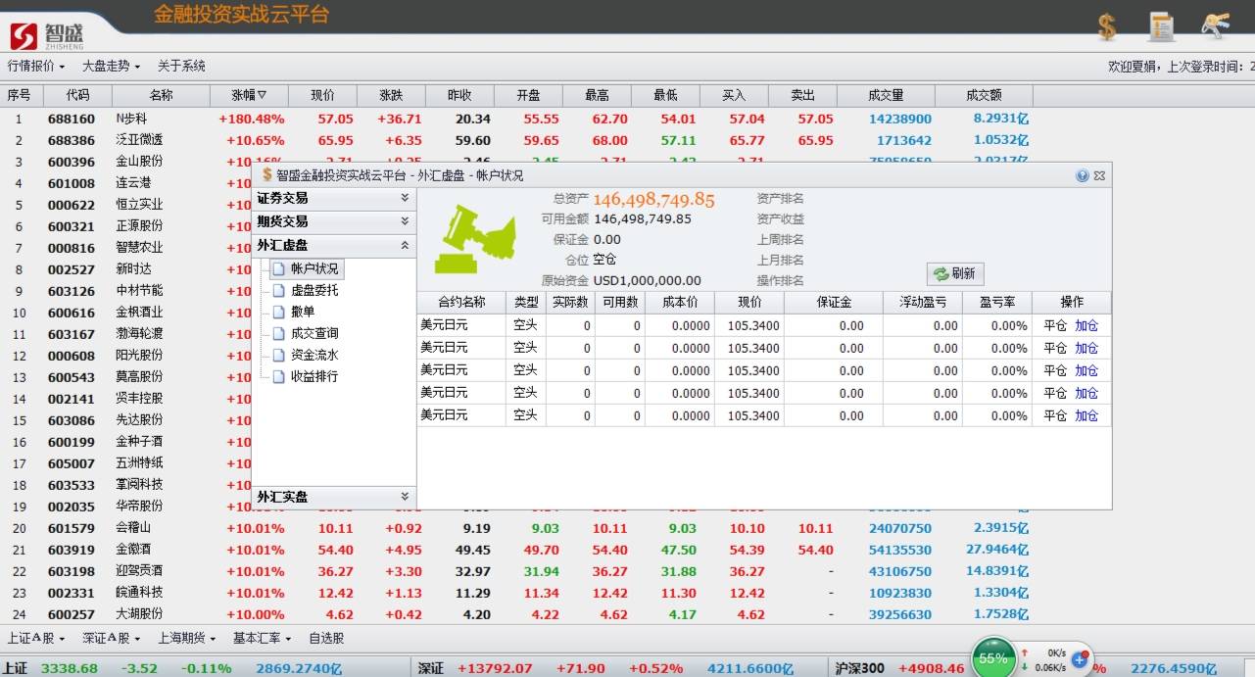
Task: Click the 合约名称 header in dialog
Action: (461, 303)
